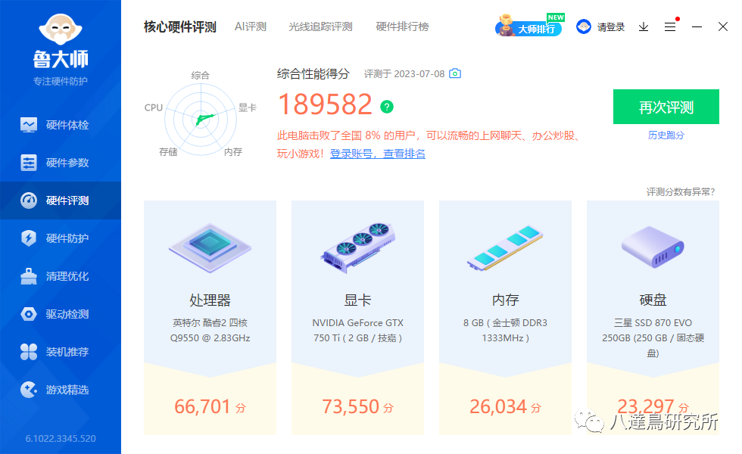Click the 8 GB 金士顿 DDR3 description
742x454 pixels.
tap(505, 330)
